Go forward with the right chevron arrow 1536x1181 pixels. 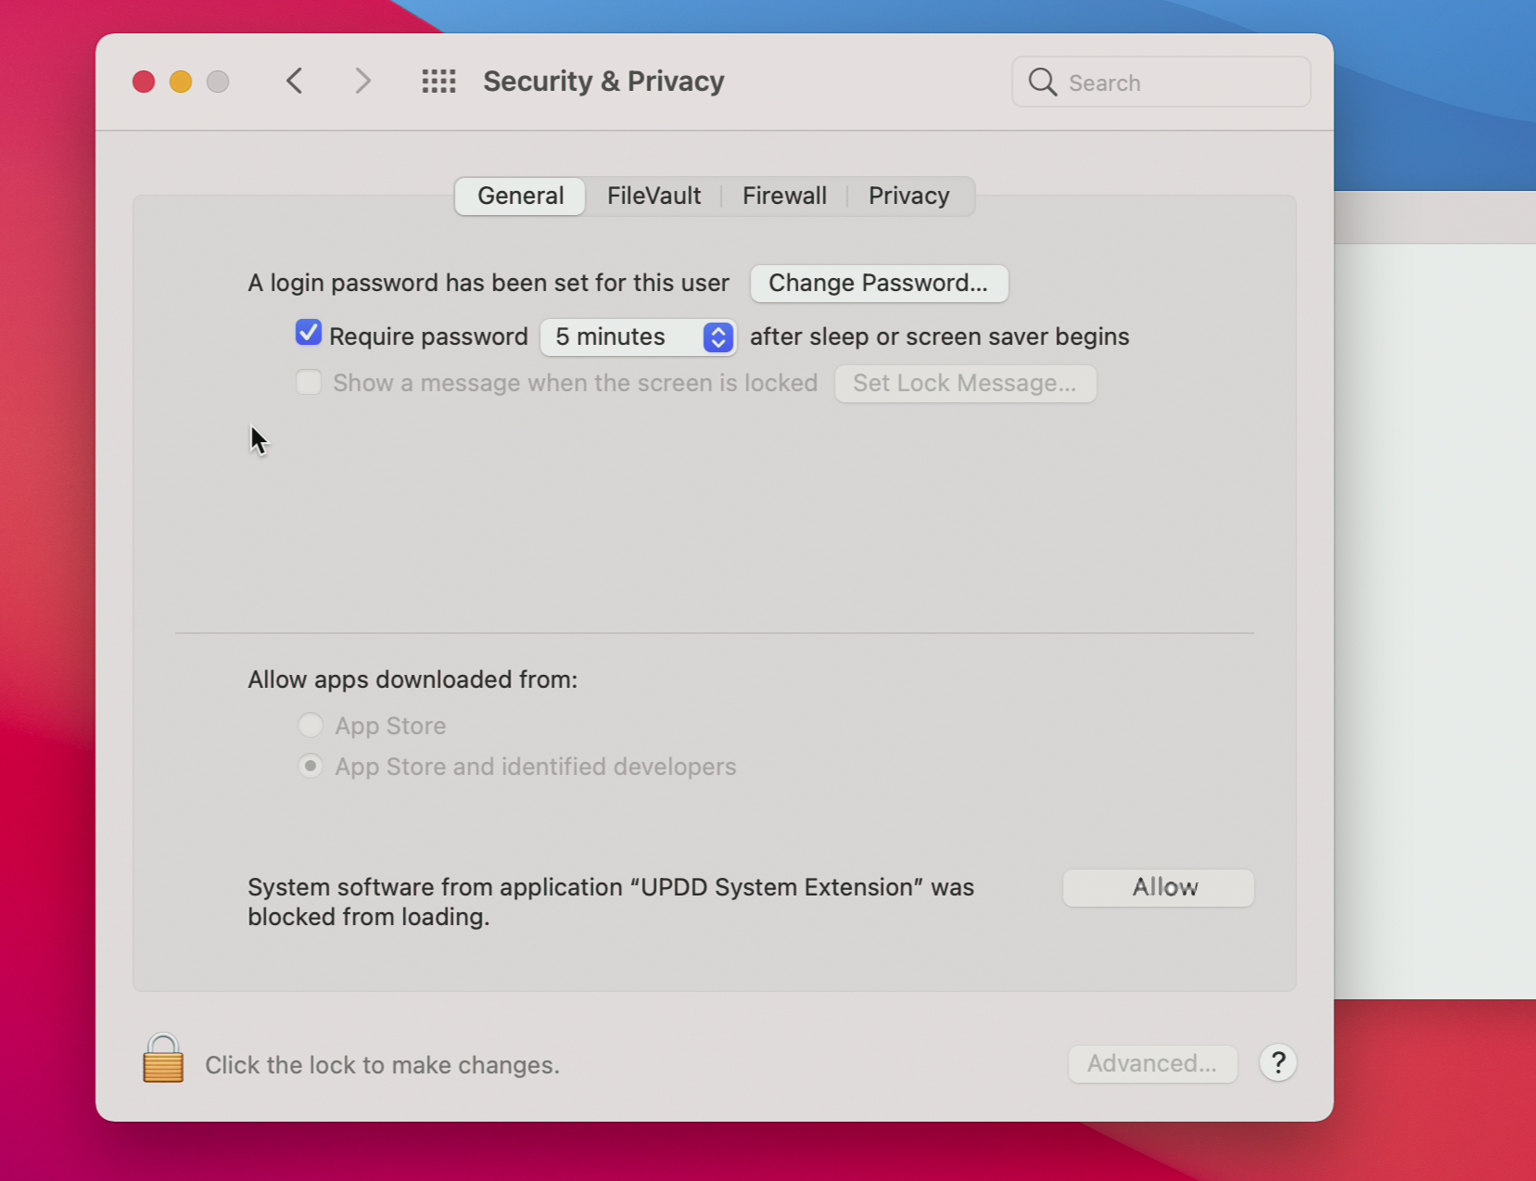(x=362, y=82)
